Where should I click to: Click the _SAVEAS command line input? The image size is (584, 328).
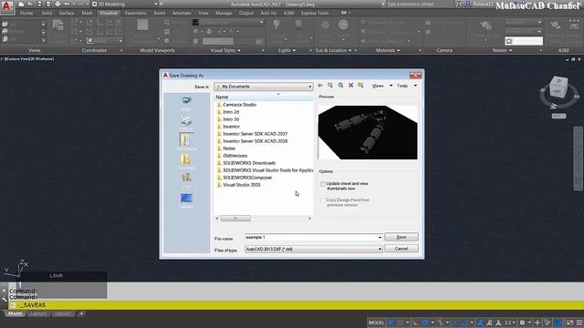pos(296,305)
